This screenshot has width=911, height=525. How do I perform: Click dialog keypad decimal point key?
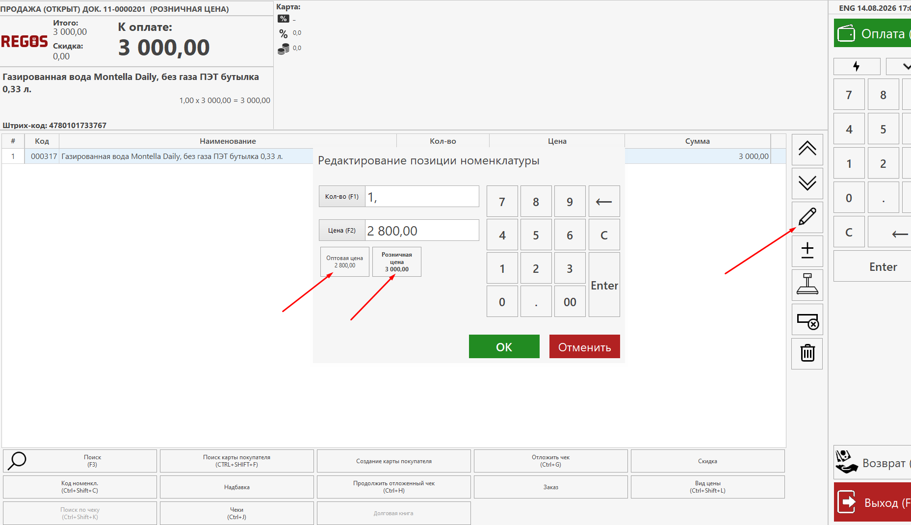[536, 301]
